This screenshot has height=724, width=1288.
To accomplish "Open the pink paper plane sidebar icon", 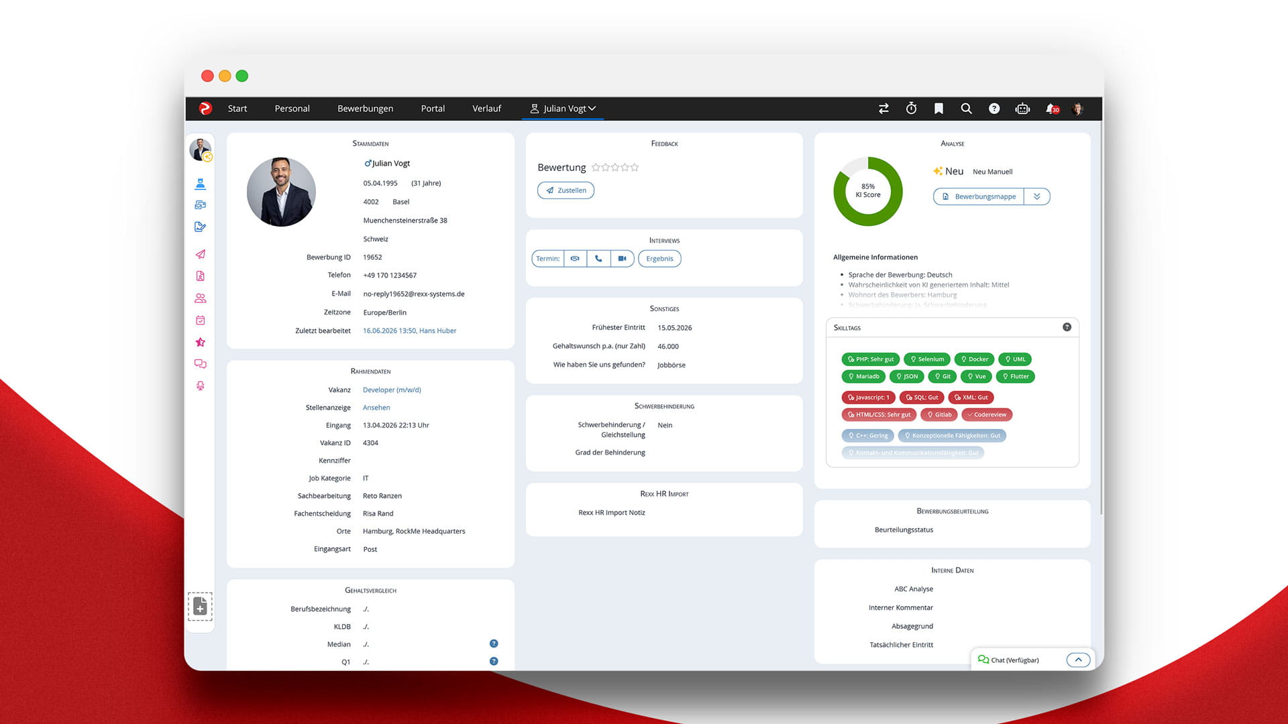I will [200, 254].
